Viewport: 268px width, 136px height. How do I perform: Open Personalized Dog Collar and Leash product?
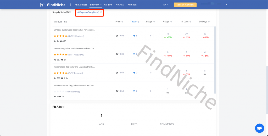pos(74,67)
